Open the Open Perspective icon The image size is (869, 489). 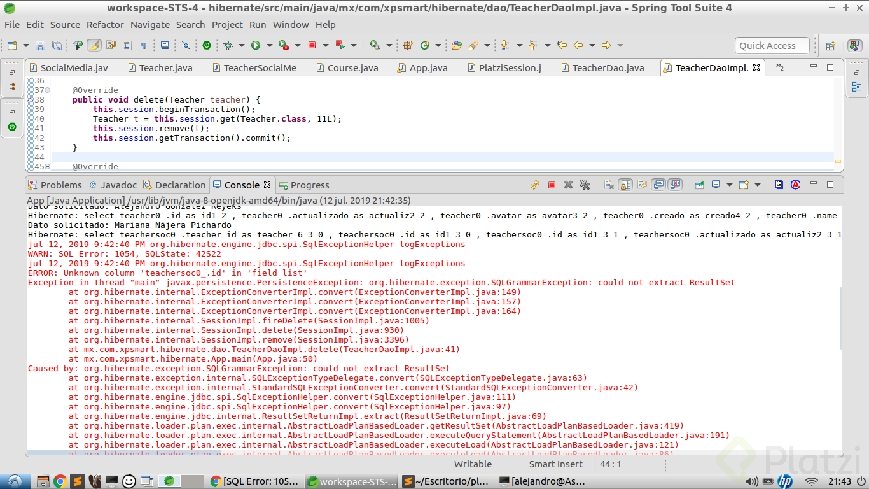[x=830, y=46]
